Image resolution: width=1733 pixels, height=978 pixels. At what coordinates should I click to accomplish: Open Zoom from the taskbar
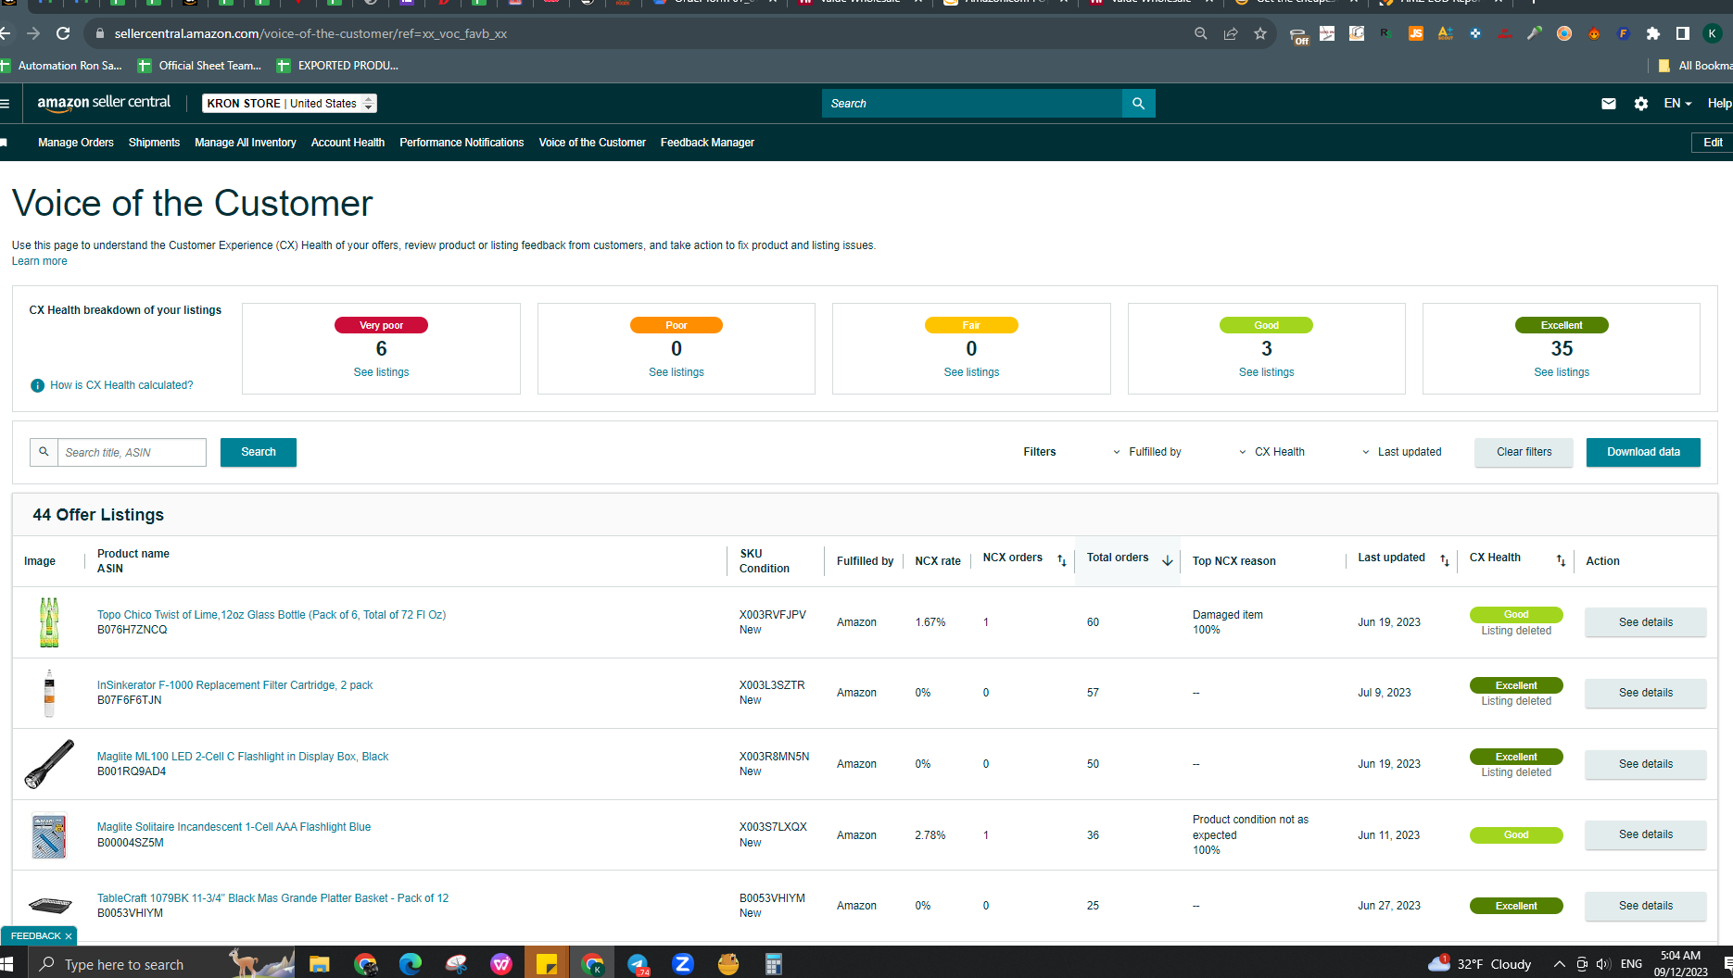[x=683, y=964]
